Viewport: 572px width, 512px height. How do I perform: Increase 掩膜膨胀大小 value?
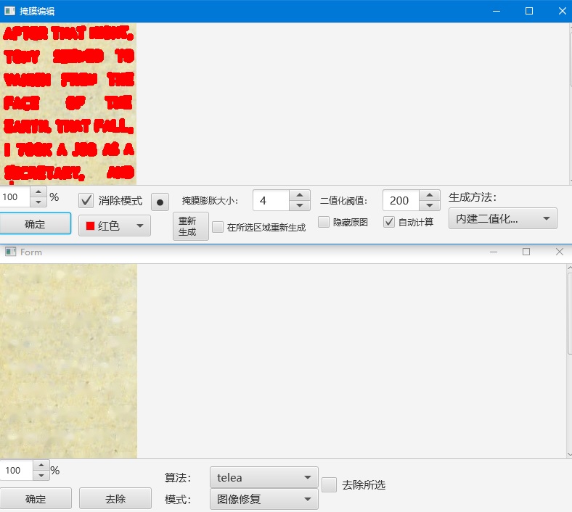300,195
